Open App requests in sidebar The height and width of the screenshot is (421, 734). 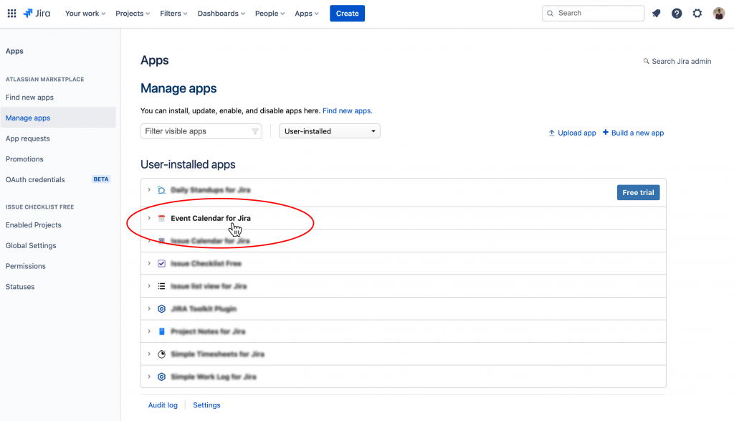[28, 138]
